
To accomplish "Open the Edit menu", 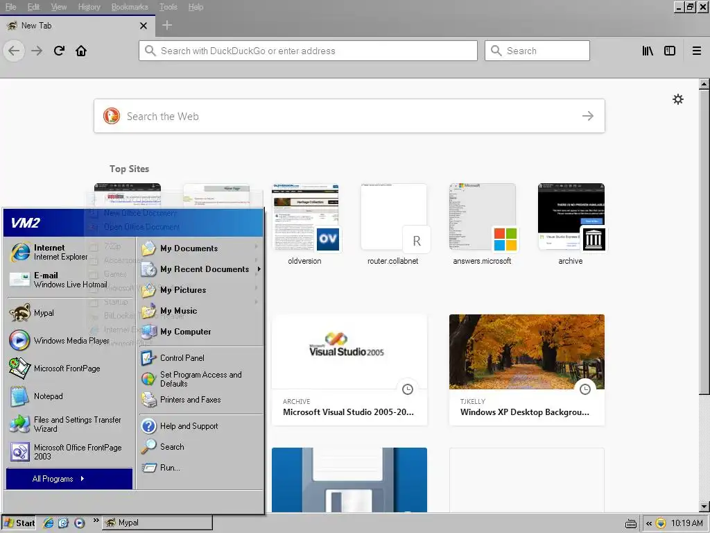I will pyautogui.click(x=33, y=7).
